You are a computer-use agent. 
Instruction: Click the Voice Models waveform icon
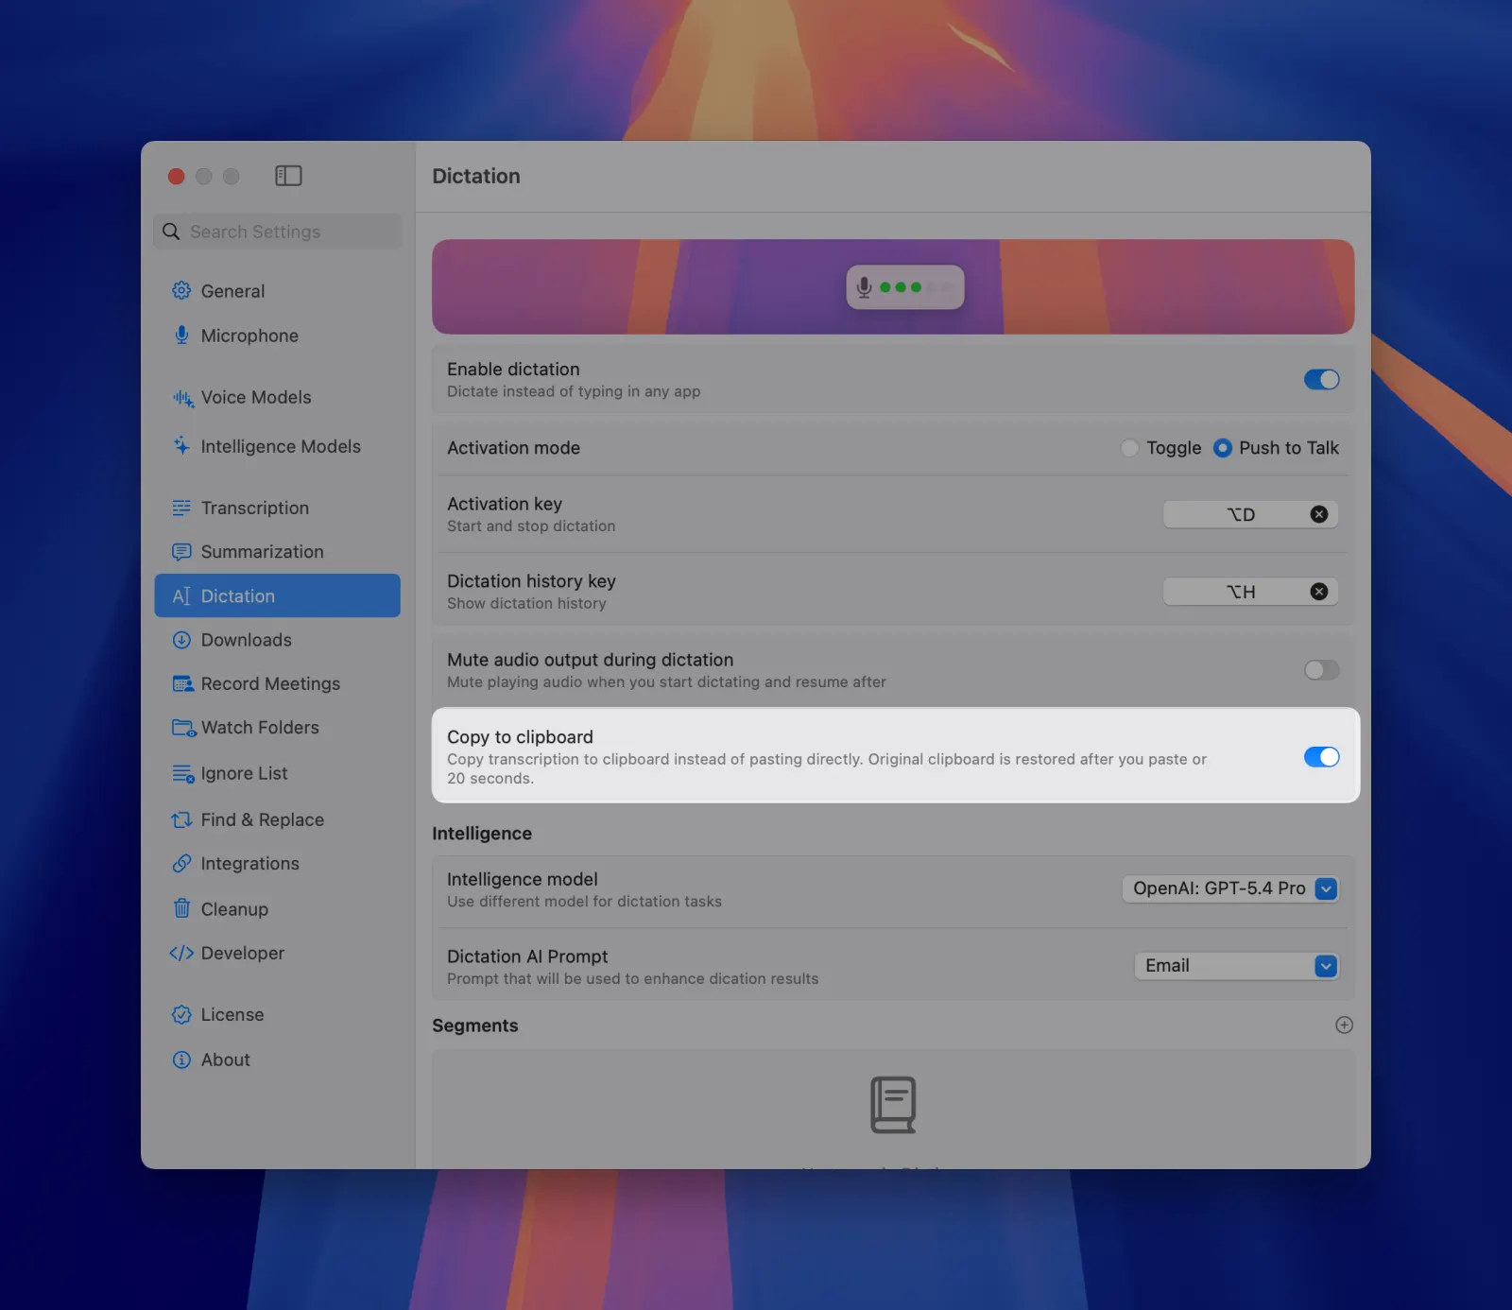(x=182, y=398)
